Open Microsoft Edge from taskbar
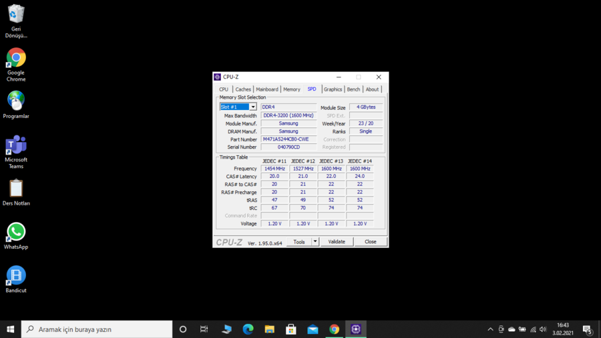601x338 pixels. click(248, 329)
